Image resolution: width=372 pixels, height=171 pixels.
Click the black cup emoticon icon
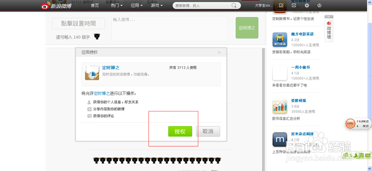(x=97, y=36)
